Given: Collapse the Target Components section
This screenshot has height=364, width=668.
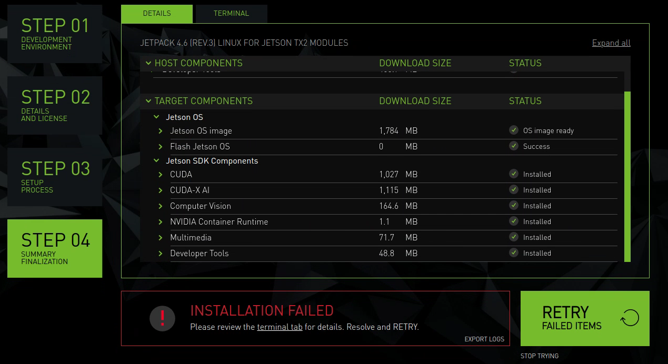Looking at the screenshot, I should click(x=148, y=101).
